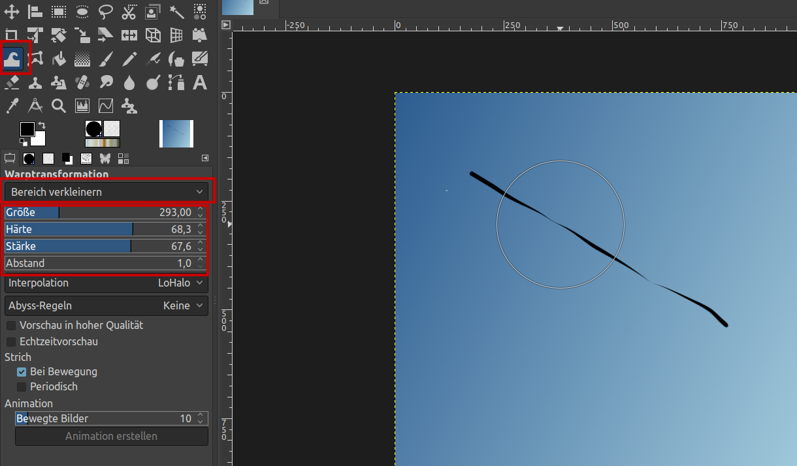Open the Abyss-Regeln dropdown
This screenshot has width=797, height=466.
pos(106,305)
